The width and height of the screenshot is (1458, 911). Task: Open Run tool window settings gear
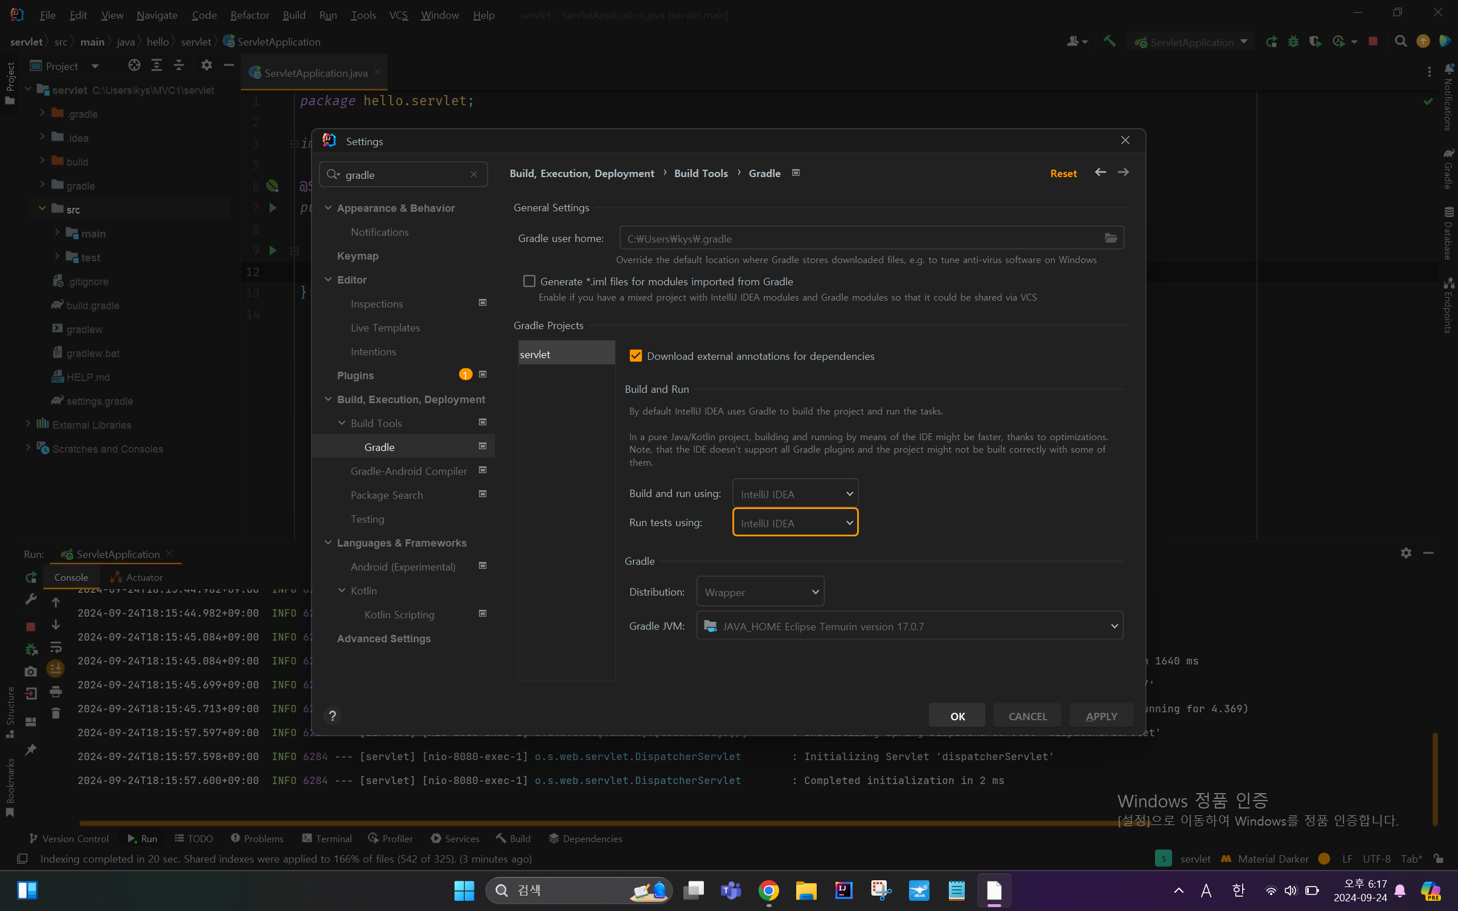1406,552
